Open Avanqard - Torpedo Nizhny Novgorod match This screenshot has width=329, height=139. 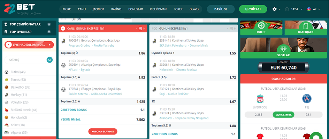point(184,118)
